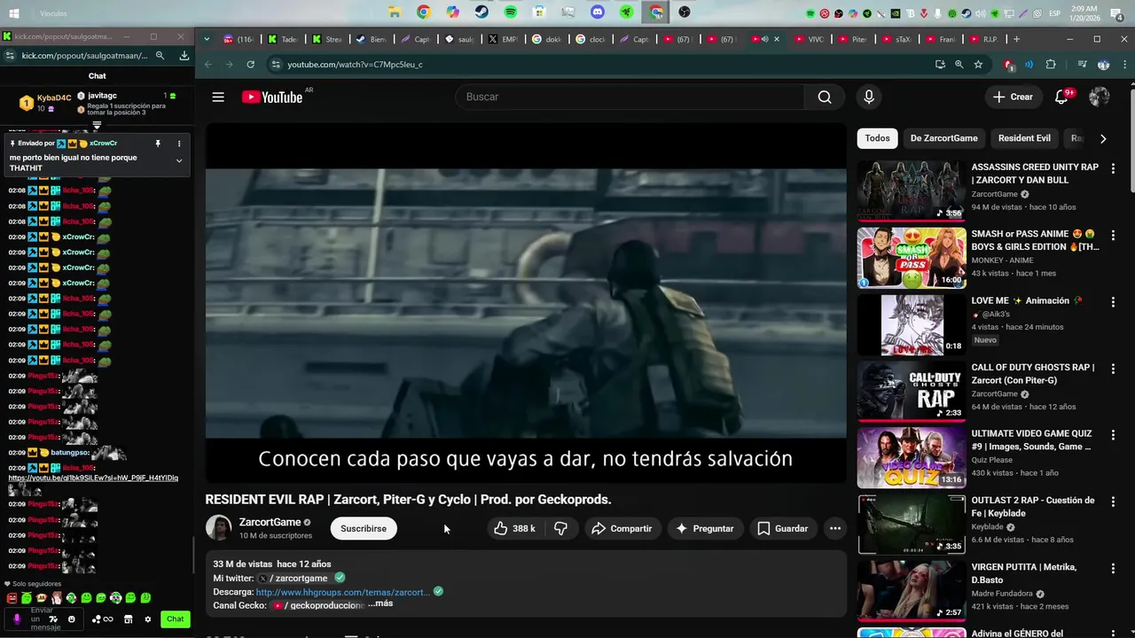Screen dimensions: 1135x638
Task: Open options for the LOVE ME Animación video
Action: click(1113, 301)
